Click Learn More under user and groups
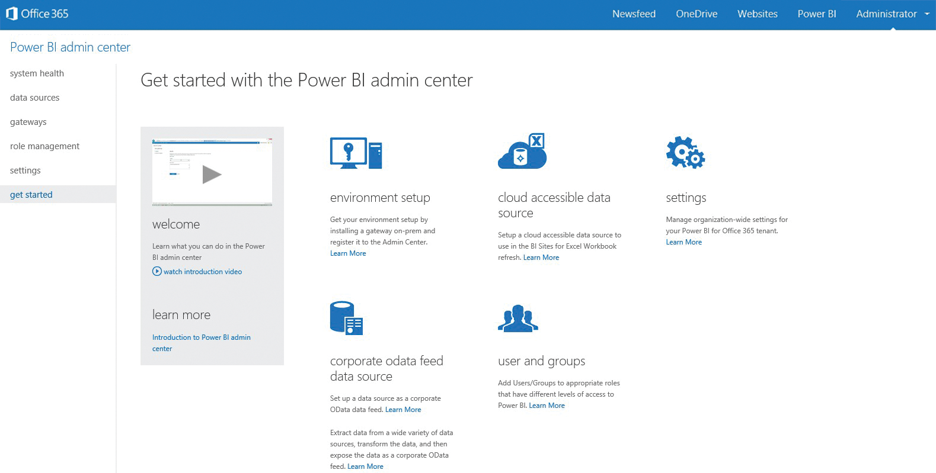 (547, 406)
